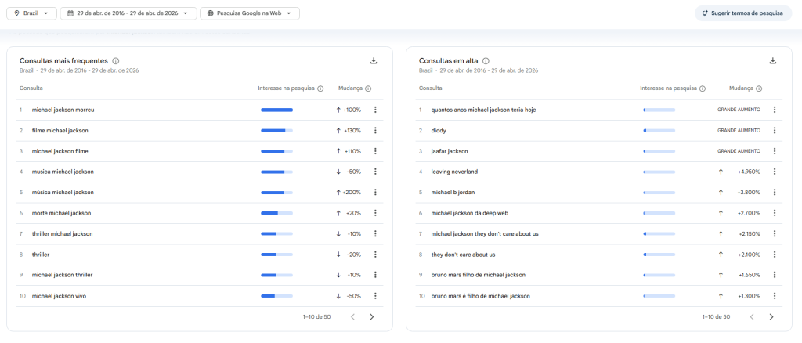The height and width of the screenshot is (343, 802).
Task: Open three-dot menu for diddy row
Action: tap(775, 130)
